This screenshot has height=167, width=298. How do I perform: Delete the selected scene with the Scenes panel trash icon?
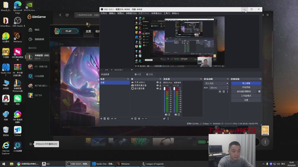click(x=105, y=118)
